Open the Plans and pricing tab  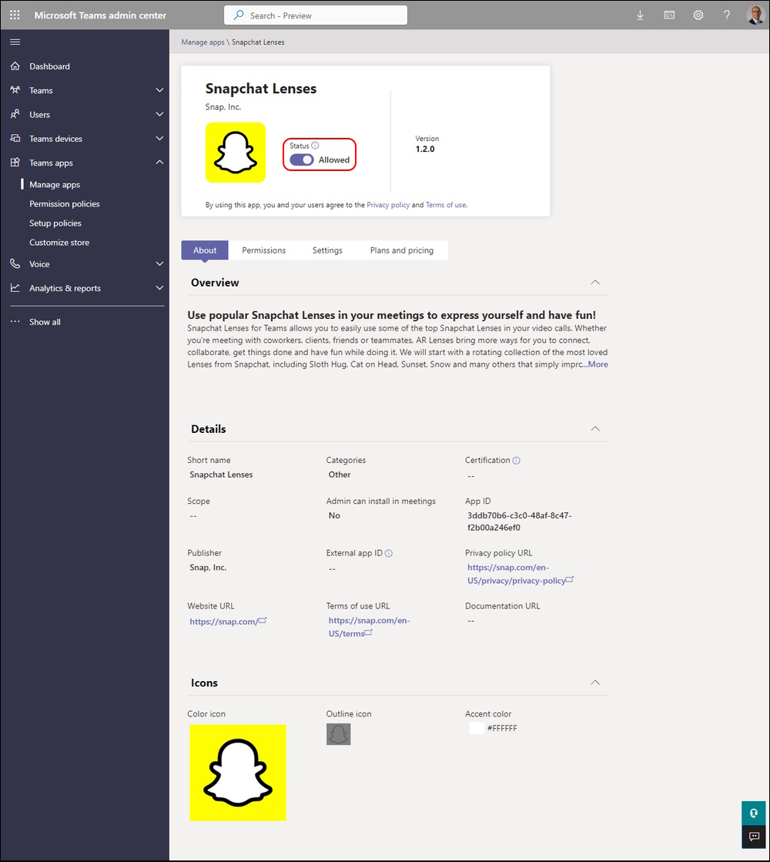tap(402, 250)
